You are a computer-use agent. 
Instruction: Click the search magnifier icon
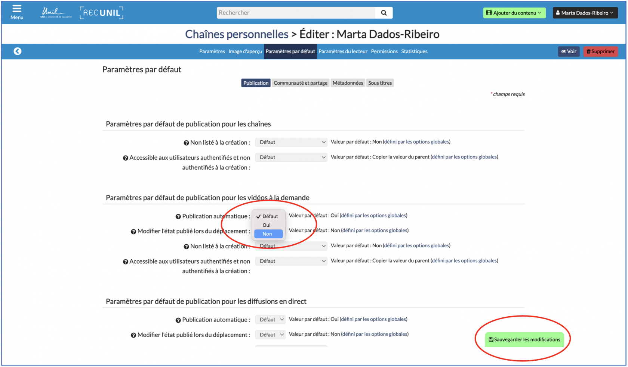[384, 13]
